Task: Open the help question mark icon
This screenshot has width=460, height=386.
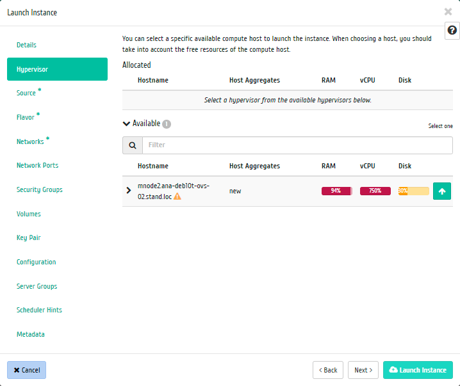Action: [452, 30]
